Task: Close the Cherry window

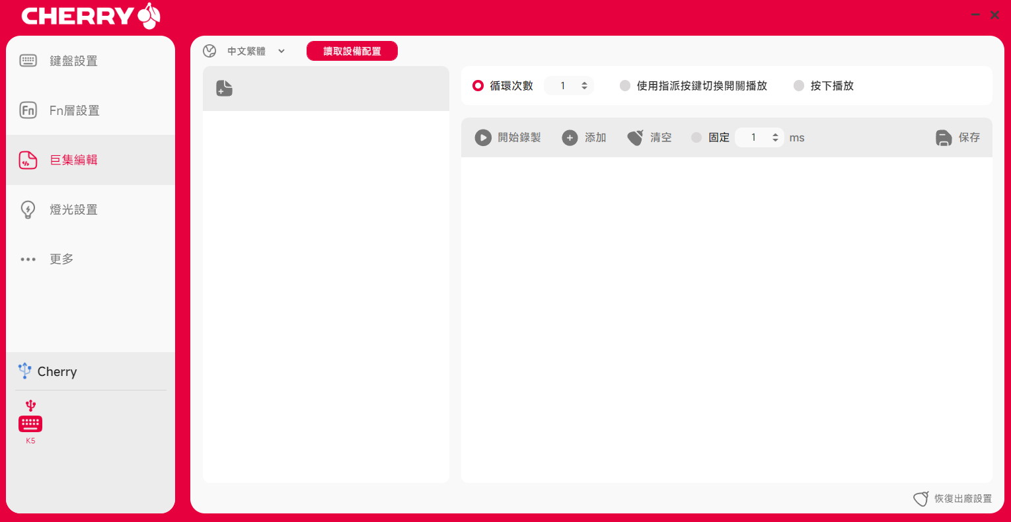Action: coord(994,15)
